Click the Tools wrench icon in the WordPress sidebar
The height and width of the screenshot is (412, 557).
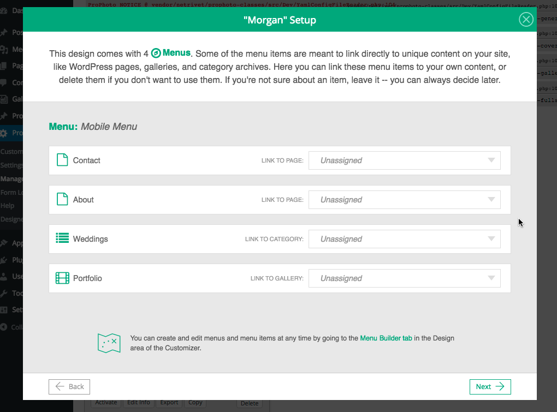pos(4,293)
